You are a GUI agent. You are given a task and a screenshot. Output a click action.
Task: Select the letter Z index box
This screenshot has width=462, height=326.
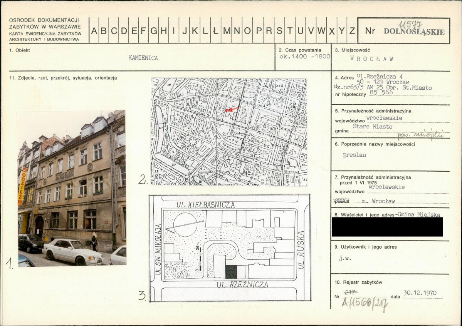click(352, 30)
